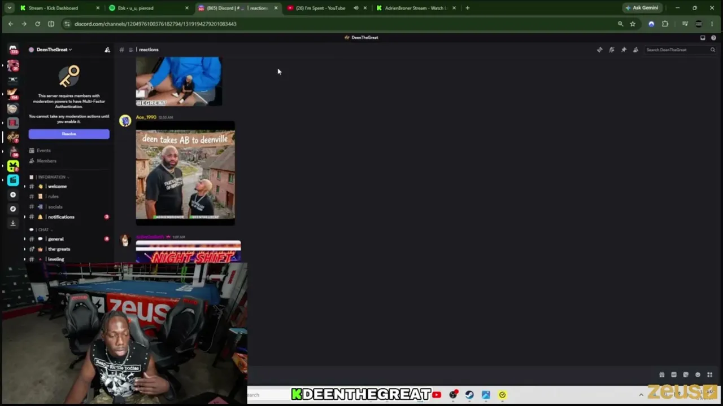This screenshot has width=723, height=406.
Task: Open the Chrome extensions puzzle icon
Action: pos(665,24)
